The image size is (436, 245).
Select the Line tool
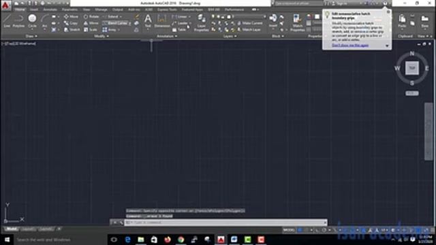(7, 21)
